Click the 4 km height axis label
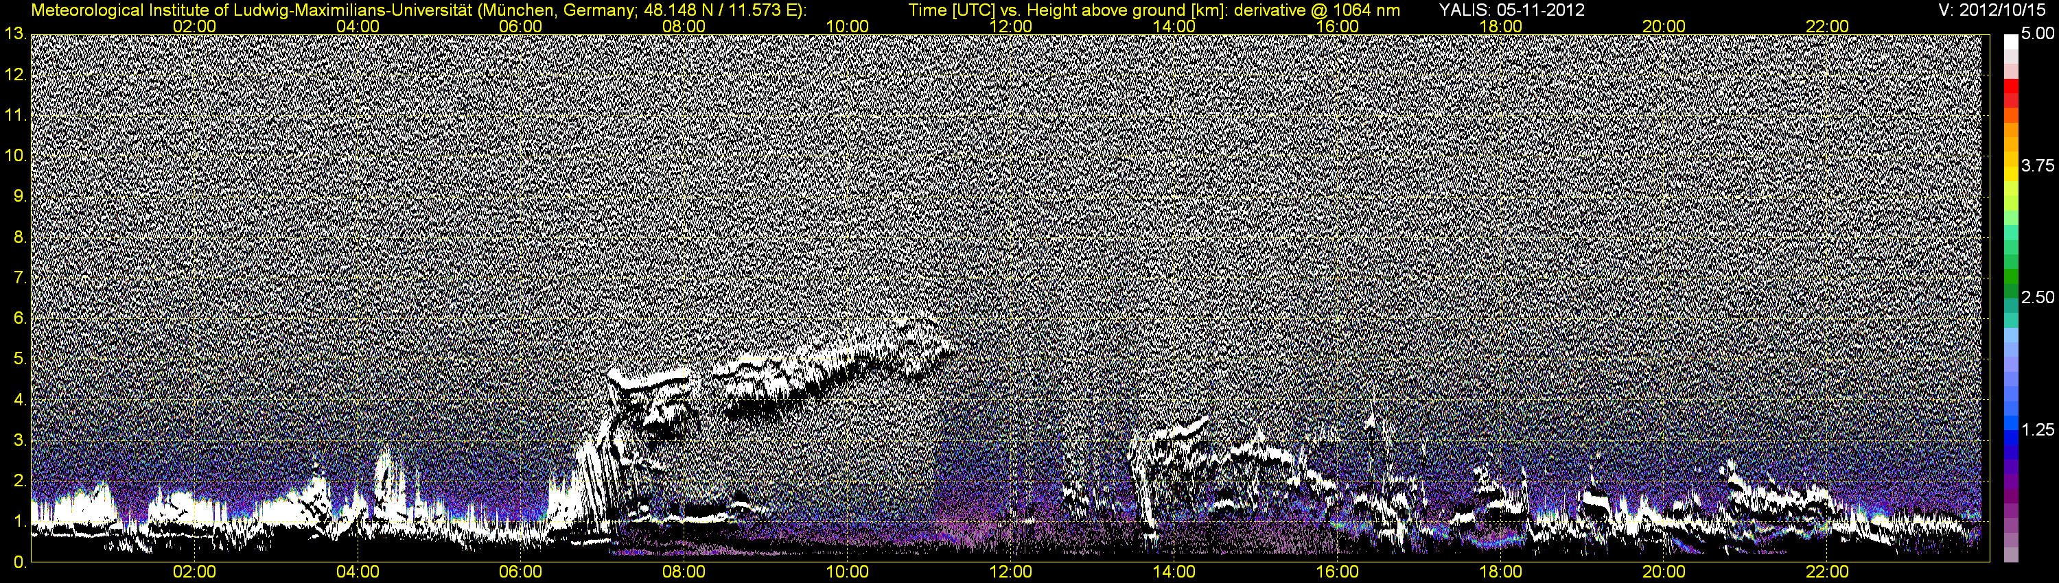 (20, 399)
